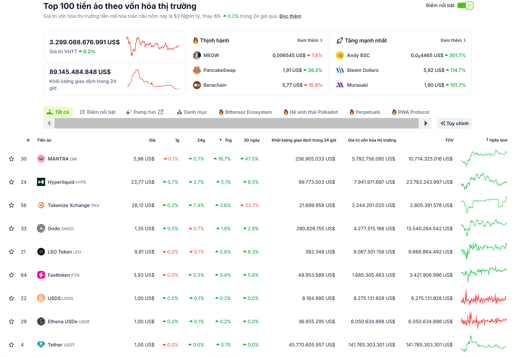514x357 pixels.
Task: Open the Đọc thêm link
Action: 290,16
